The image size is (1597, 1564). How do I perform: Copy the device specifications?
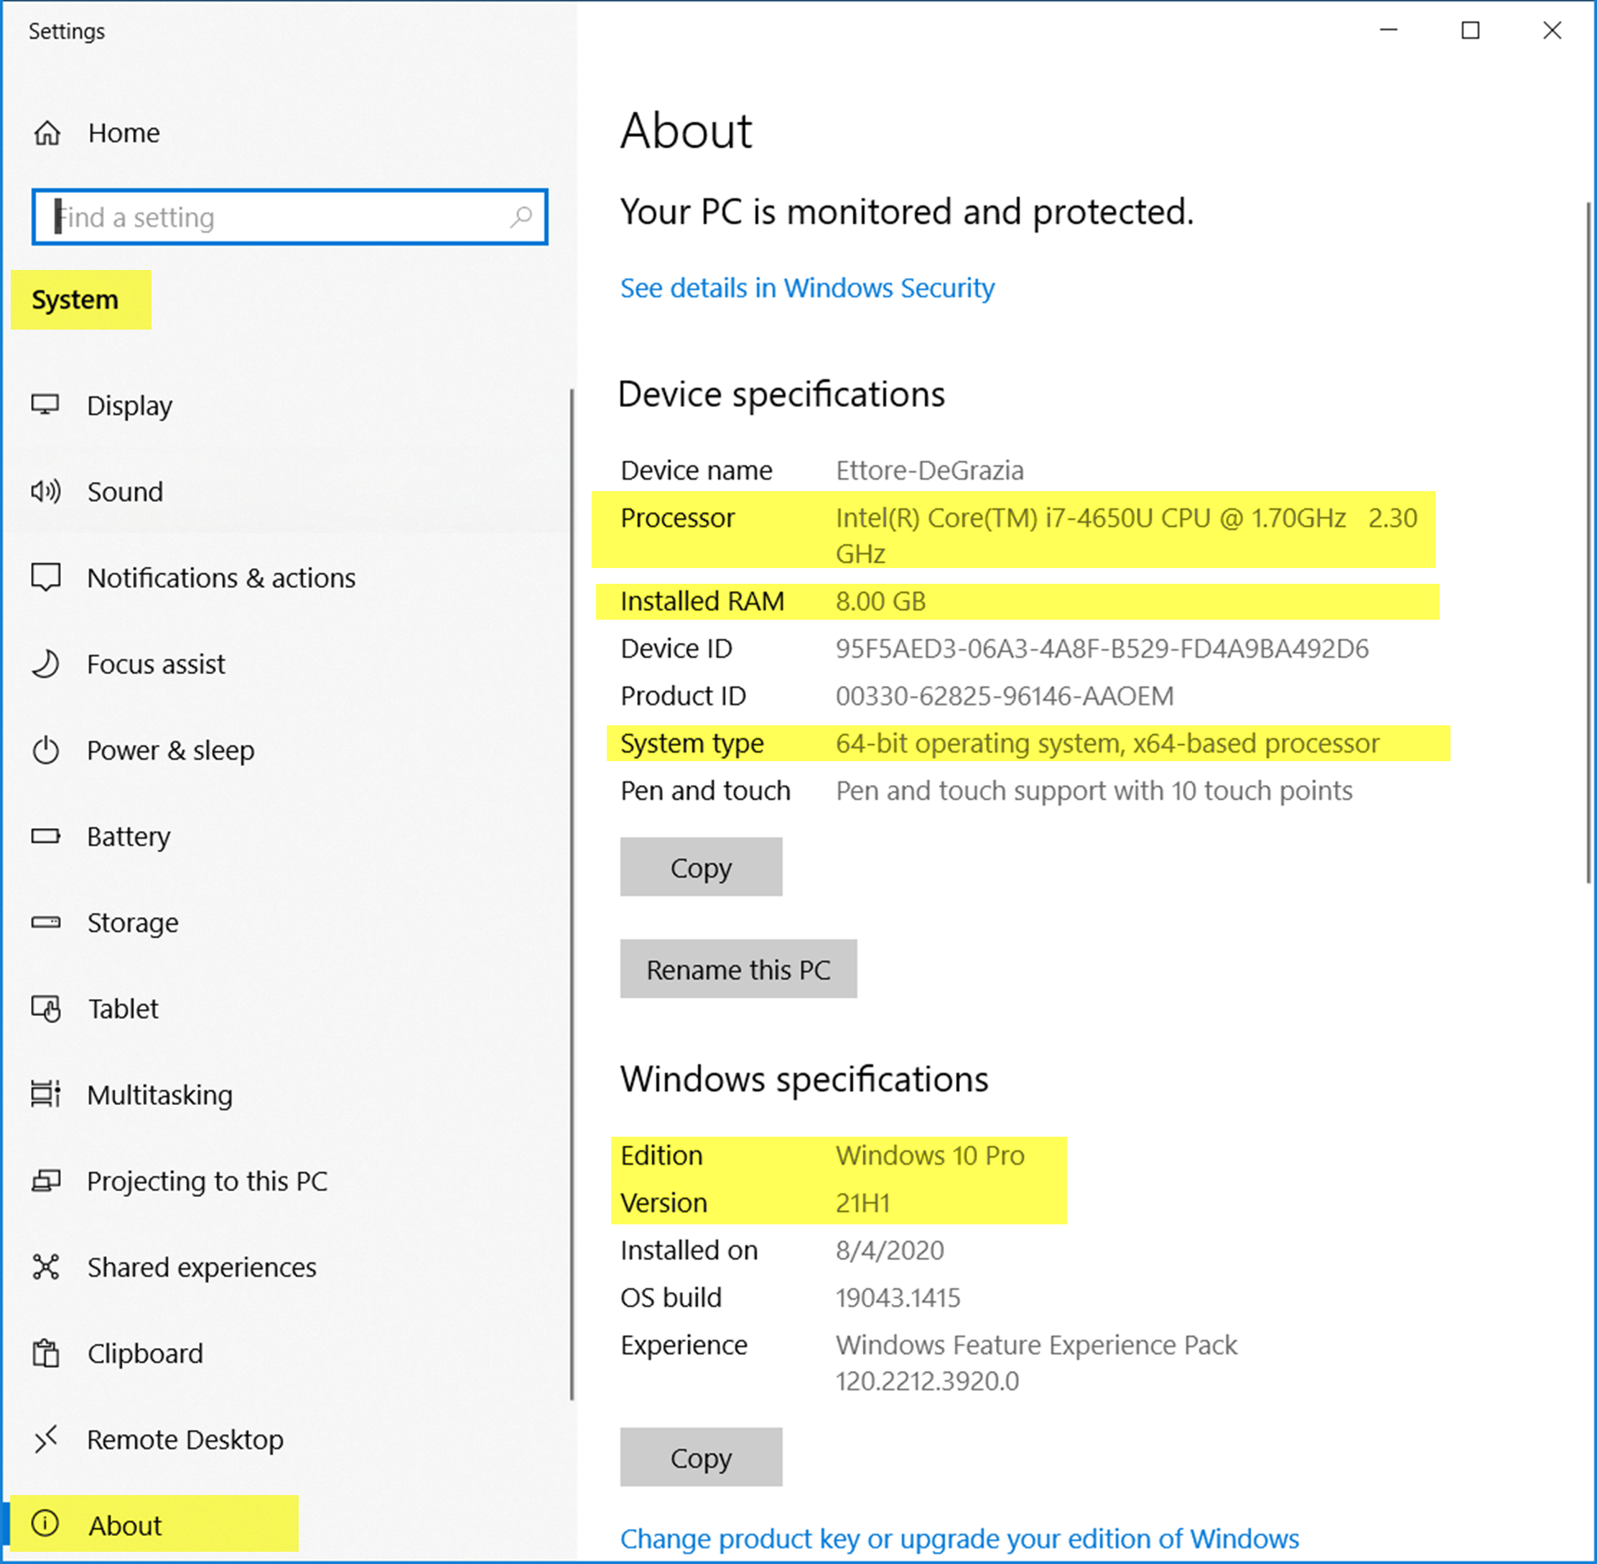701,867
